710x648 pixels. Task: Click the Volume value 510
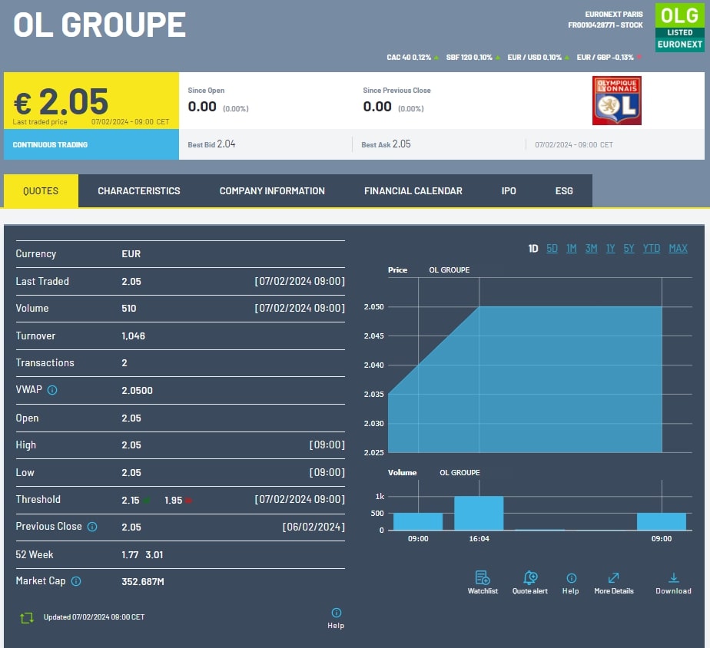tap(129, 309)
